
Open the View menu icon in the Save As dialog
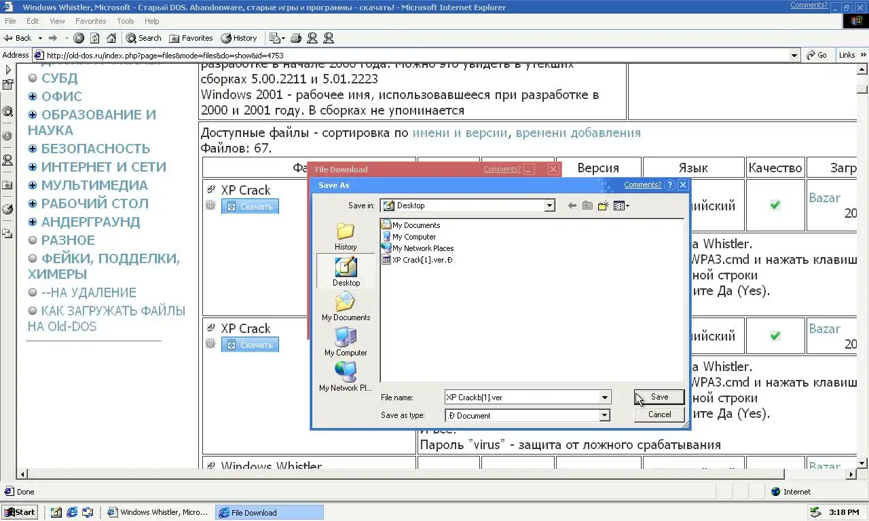[x=621, y=206]
